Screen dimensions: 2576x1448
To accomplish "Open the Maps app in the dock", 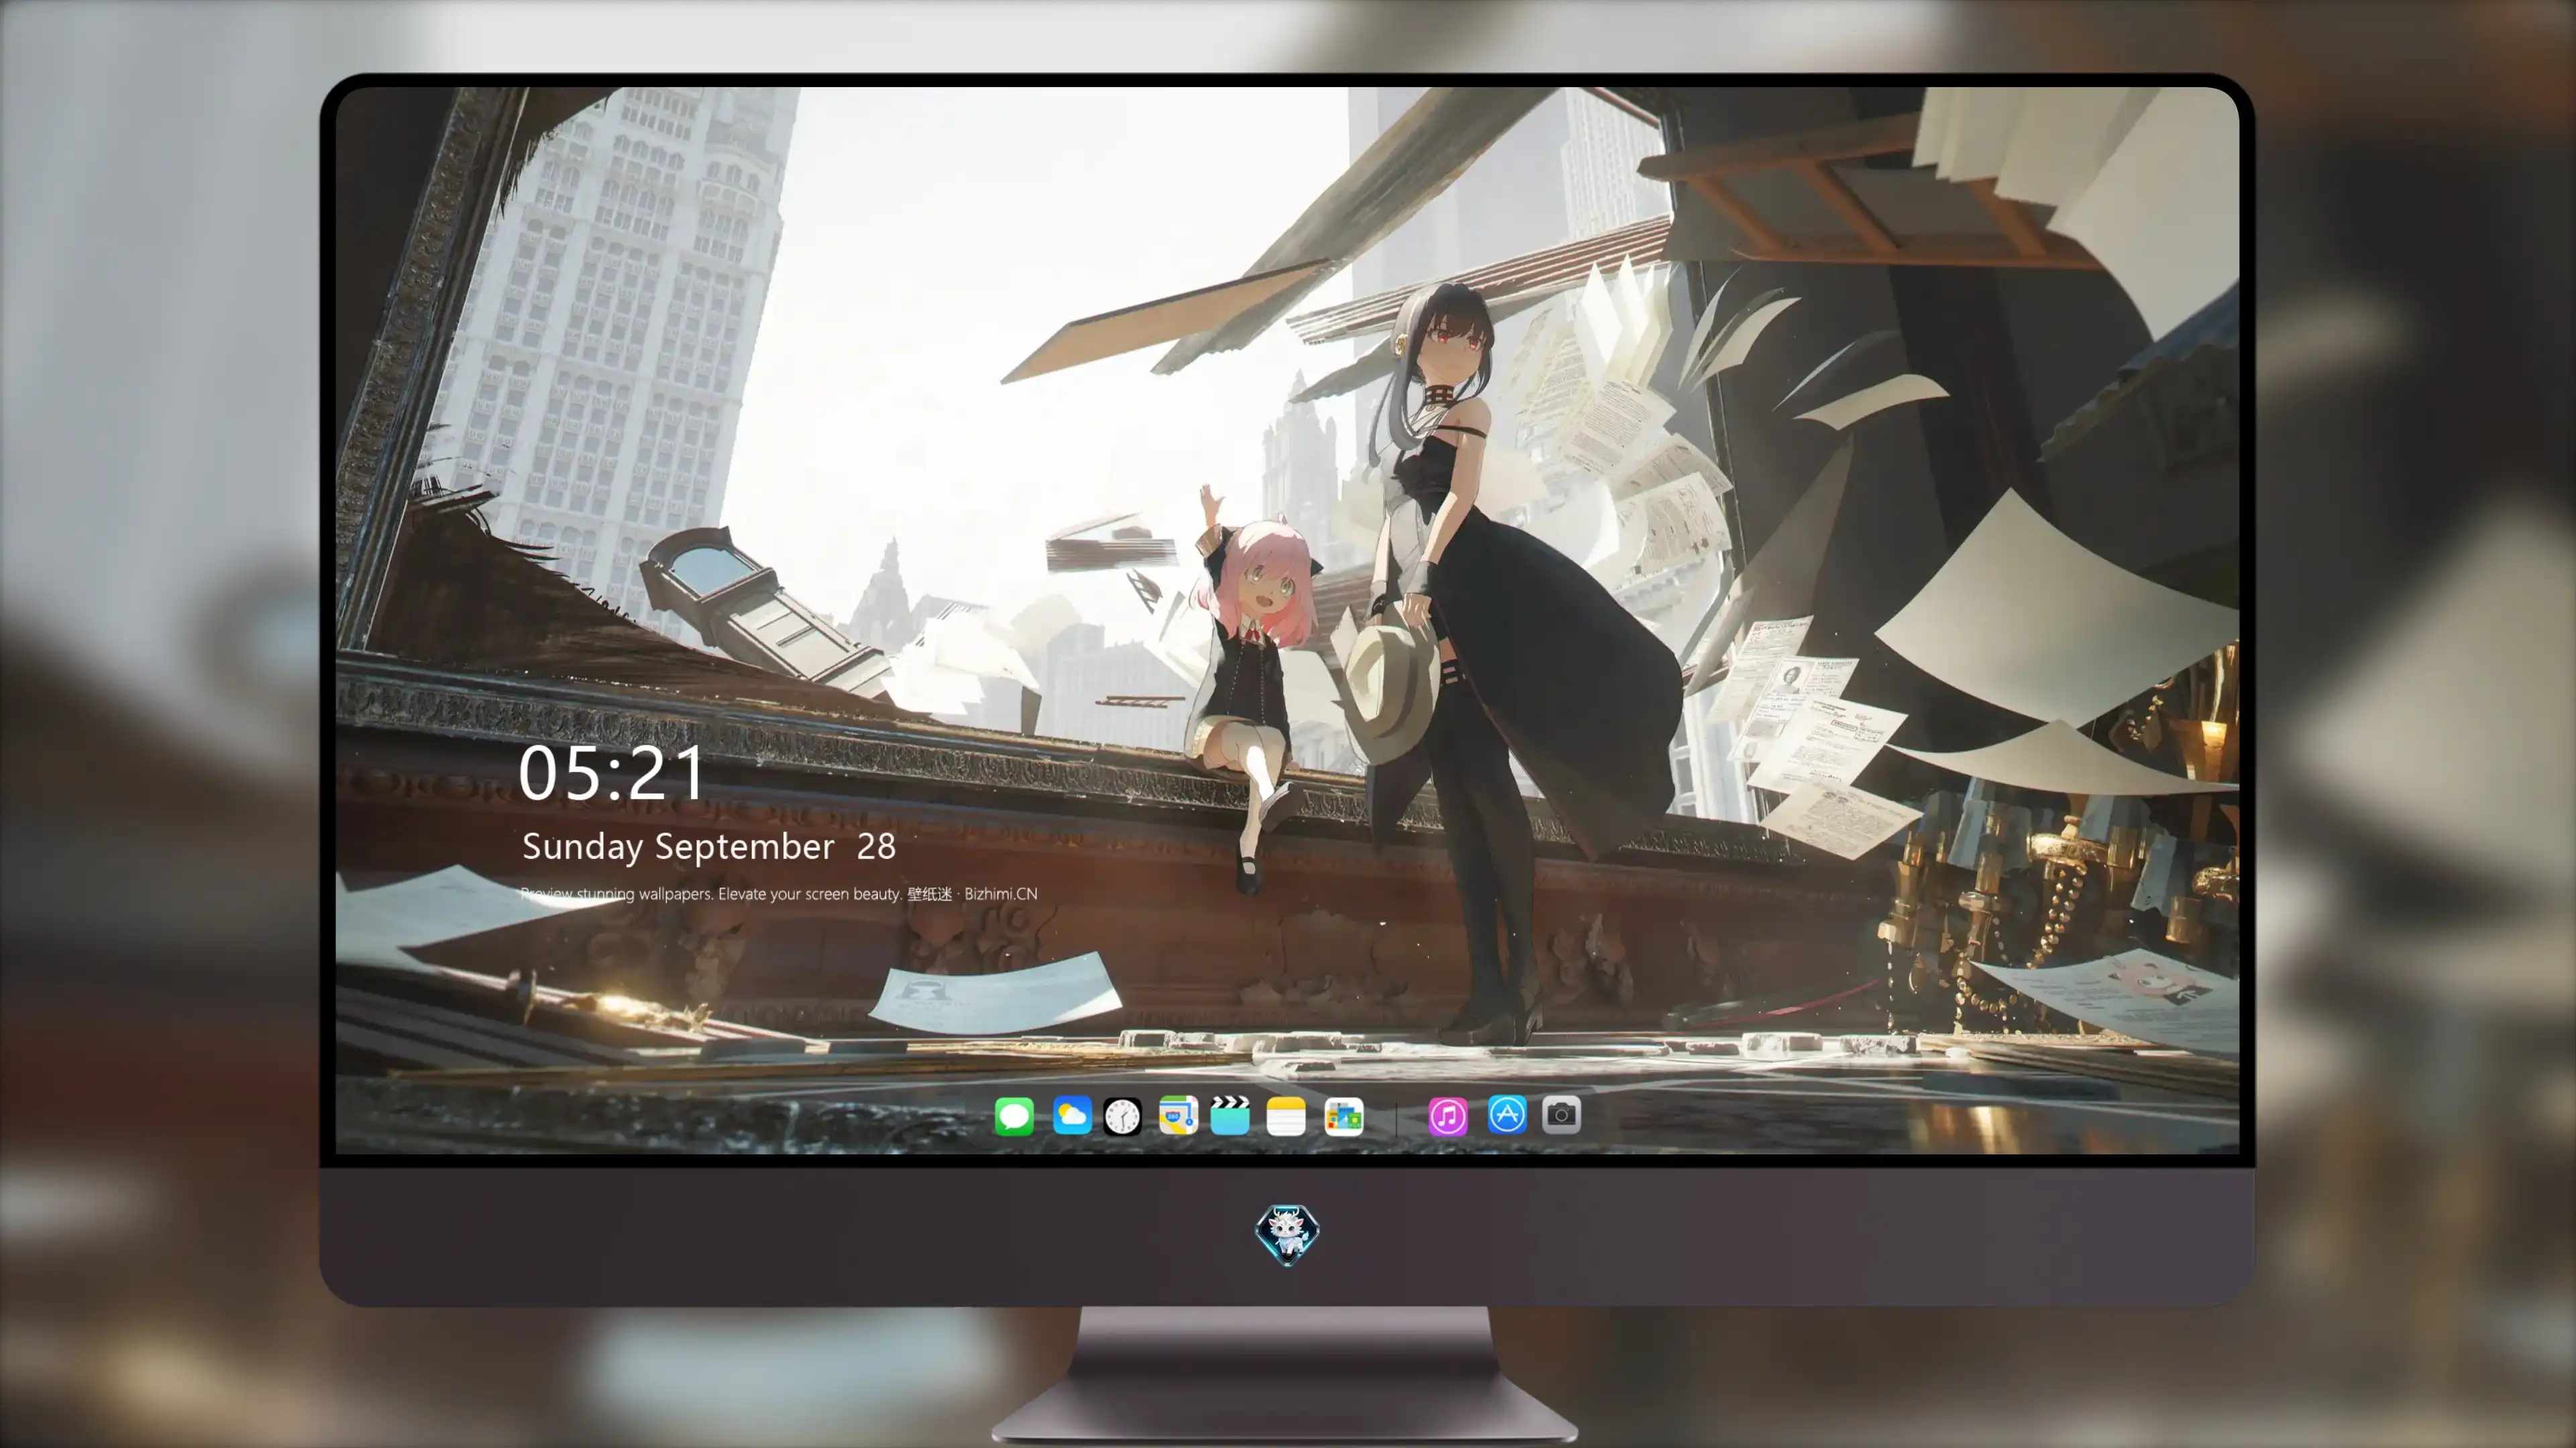I will pos(1178,1116).
